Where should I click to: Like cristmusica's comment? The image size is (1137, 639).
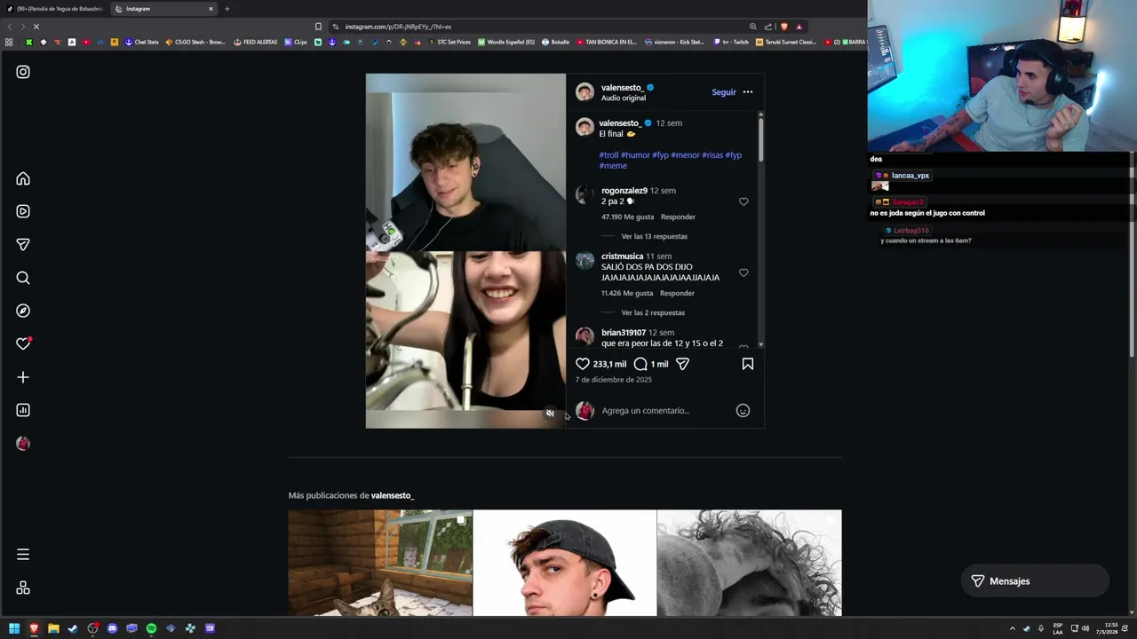click(743, 272)
